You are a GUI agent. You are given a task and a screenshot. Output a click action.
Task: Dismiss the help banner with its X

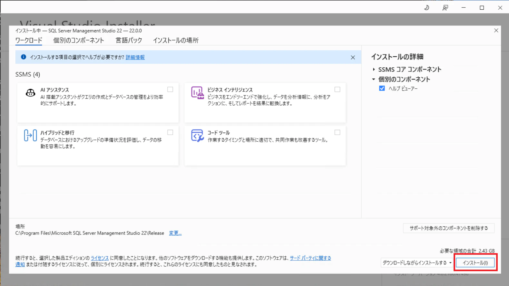pos(353,57)
